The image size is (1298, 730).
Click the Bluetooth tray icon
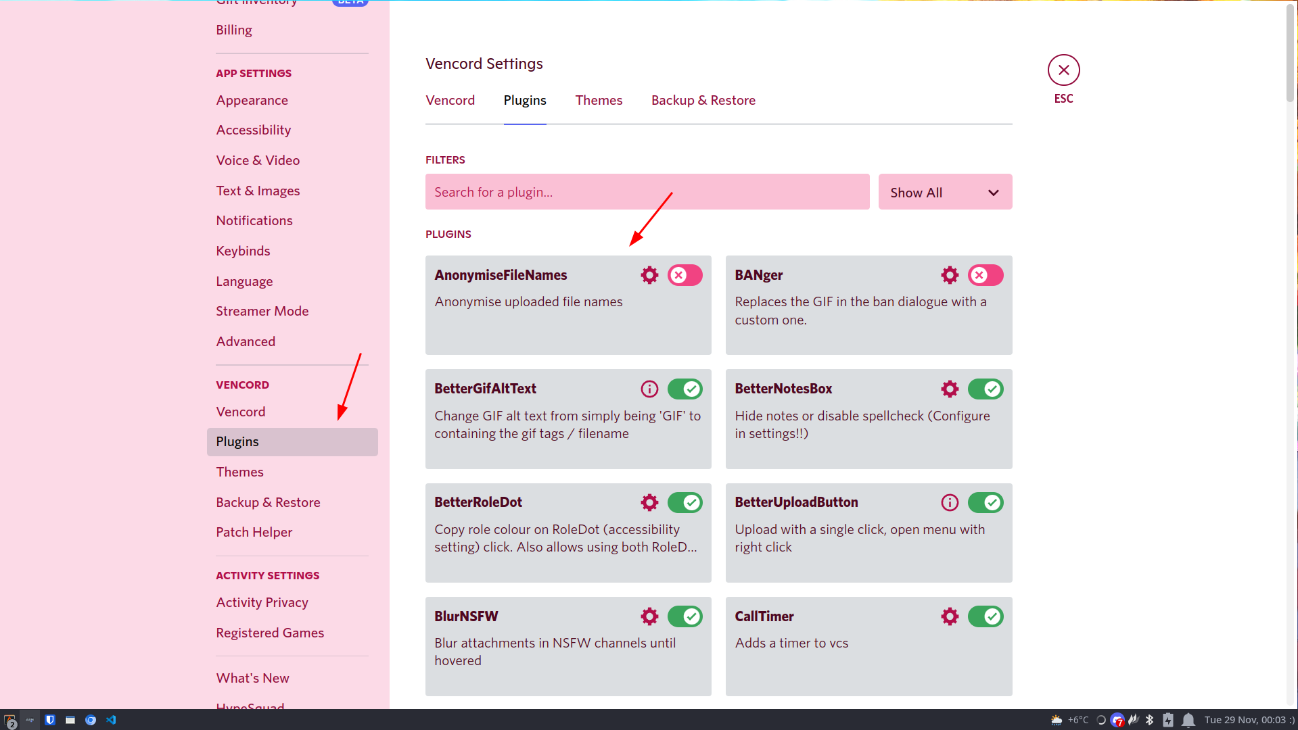[x=1149, y=720]
